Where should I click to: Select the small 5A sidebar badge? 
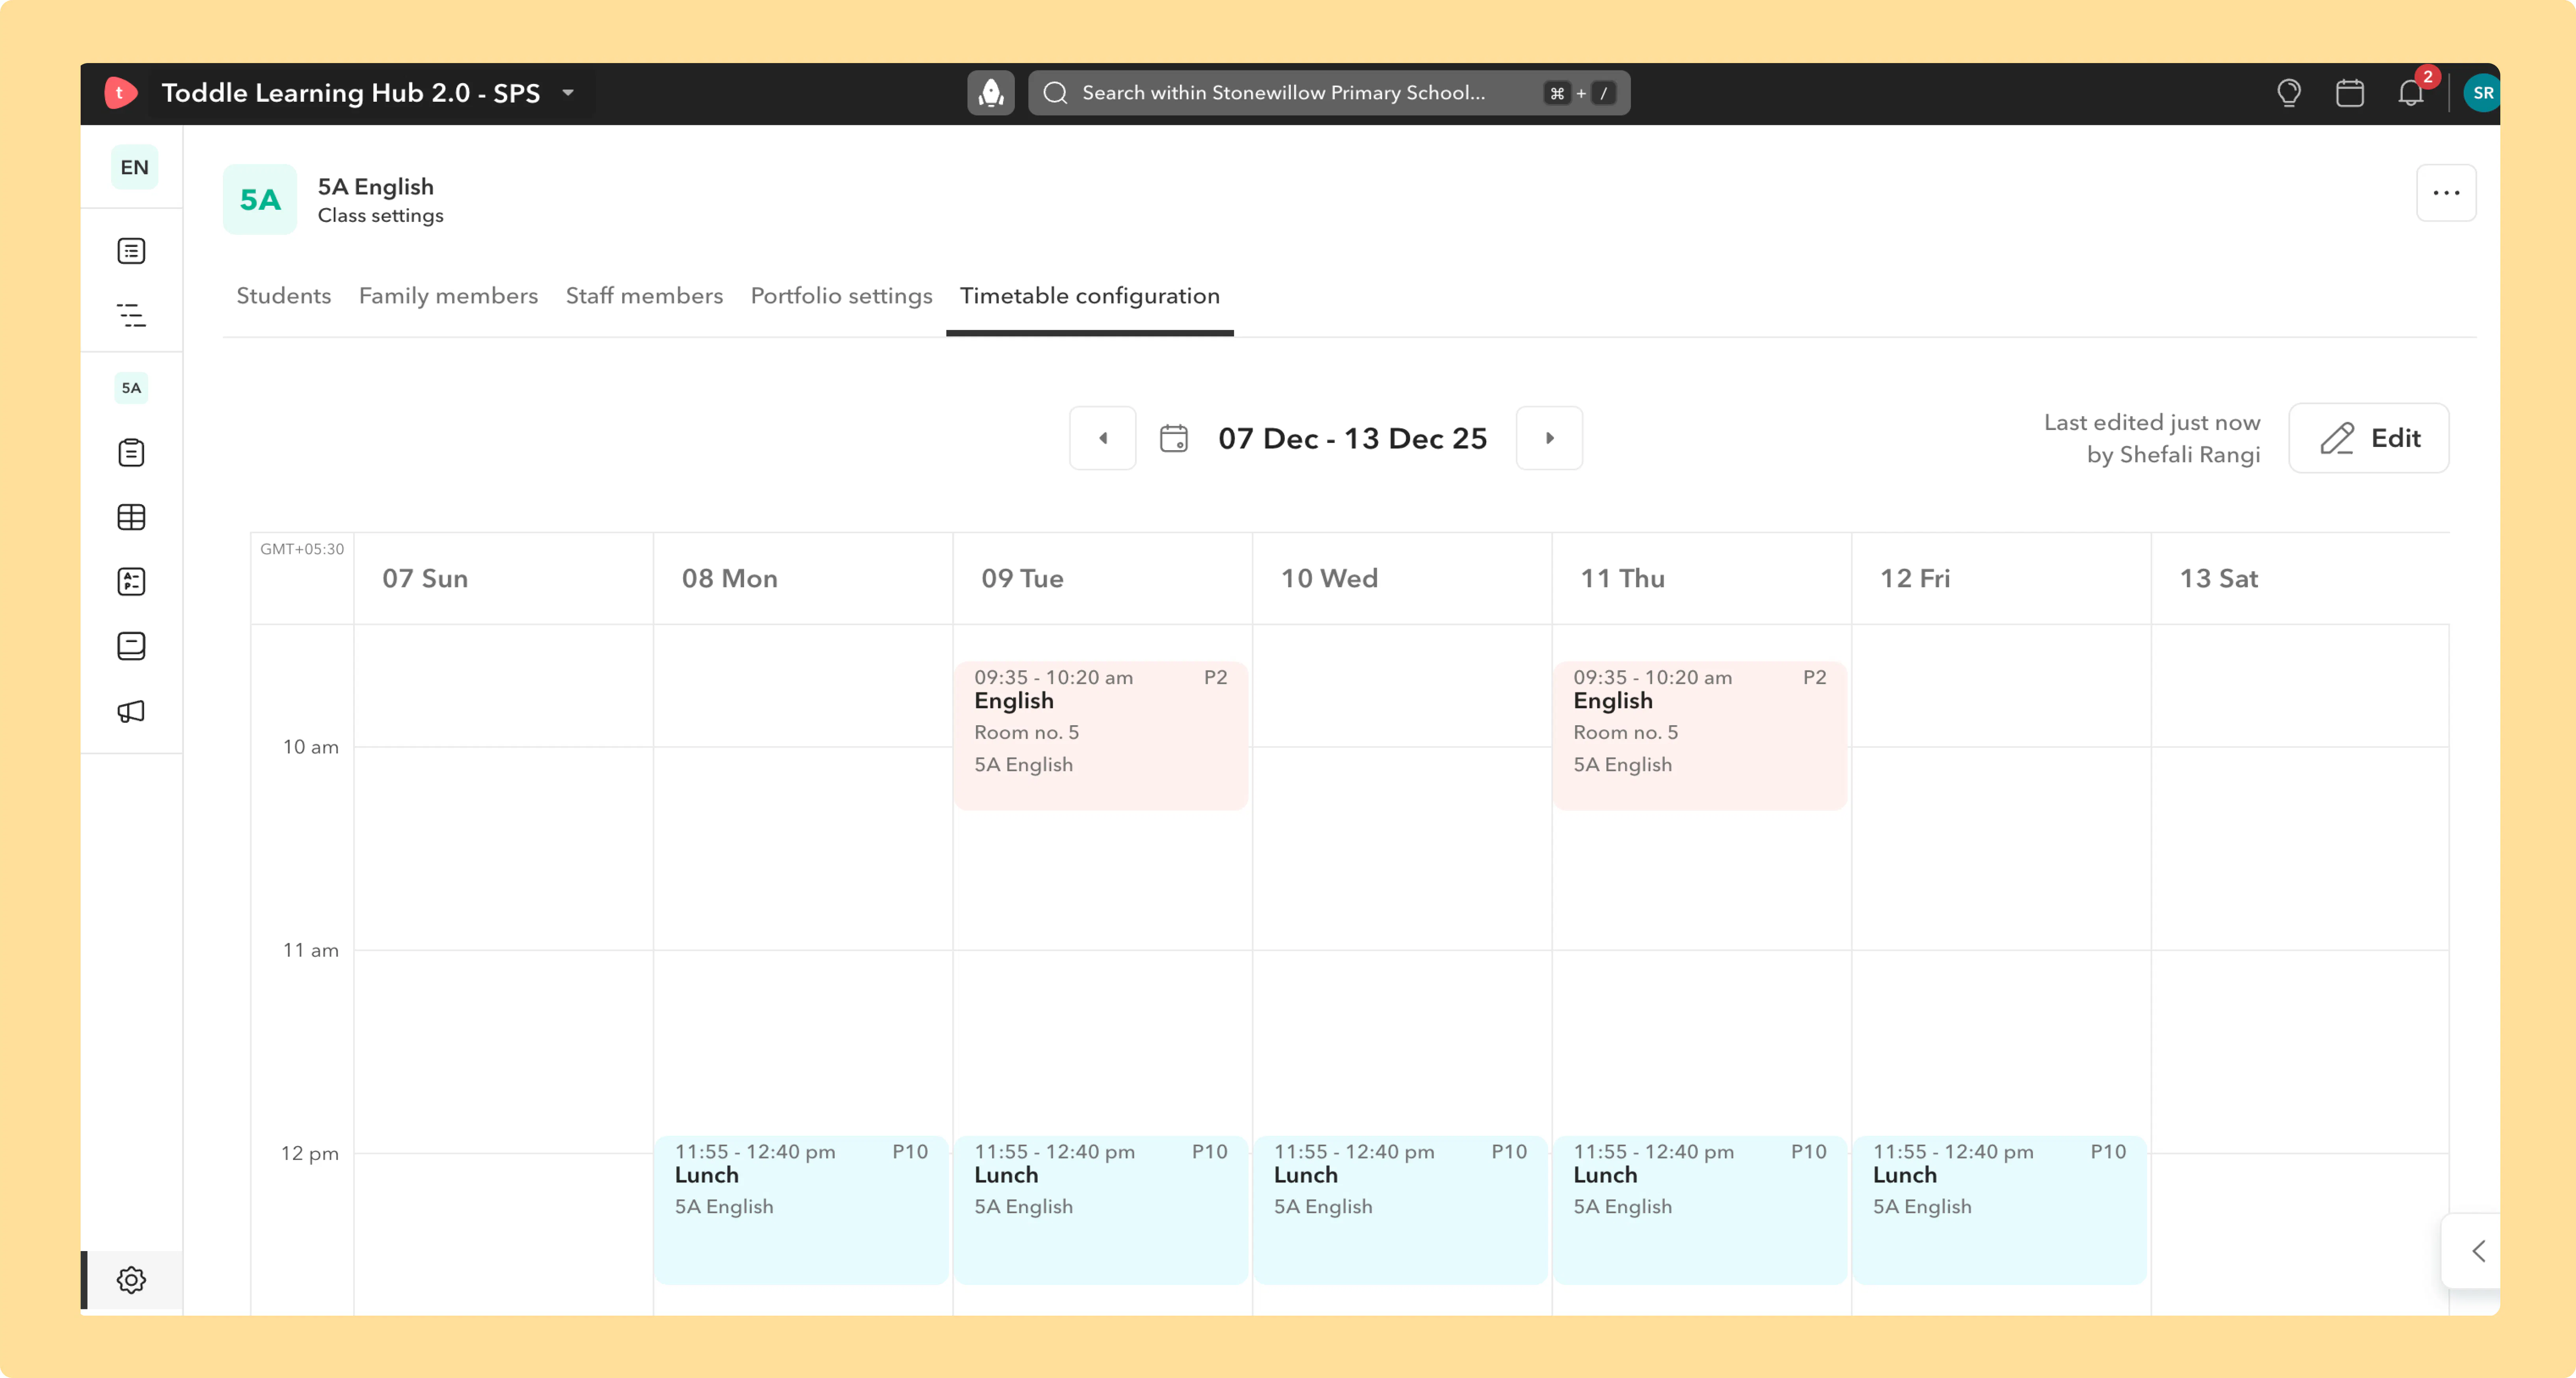coord(131,388)
